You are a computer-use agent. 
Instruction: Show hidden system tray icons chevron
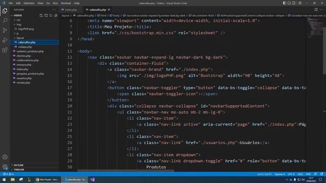tap(286, 179)
